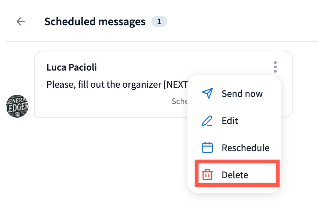Click the General Ledger avatar image
Image resolution: width=318 pixels, height=201 pixels.
[17, 106]
